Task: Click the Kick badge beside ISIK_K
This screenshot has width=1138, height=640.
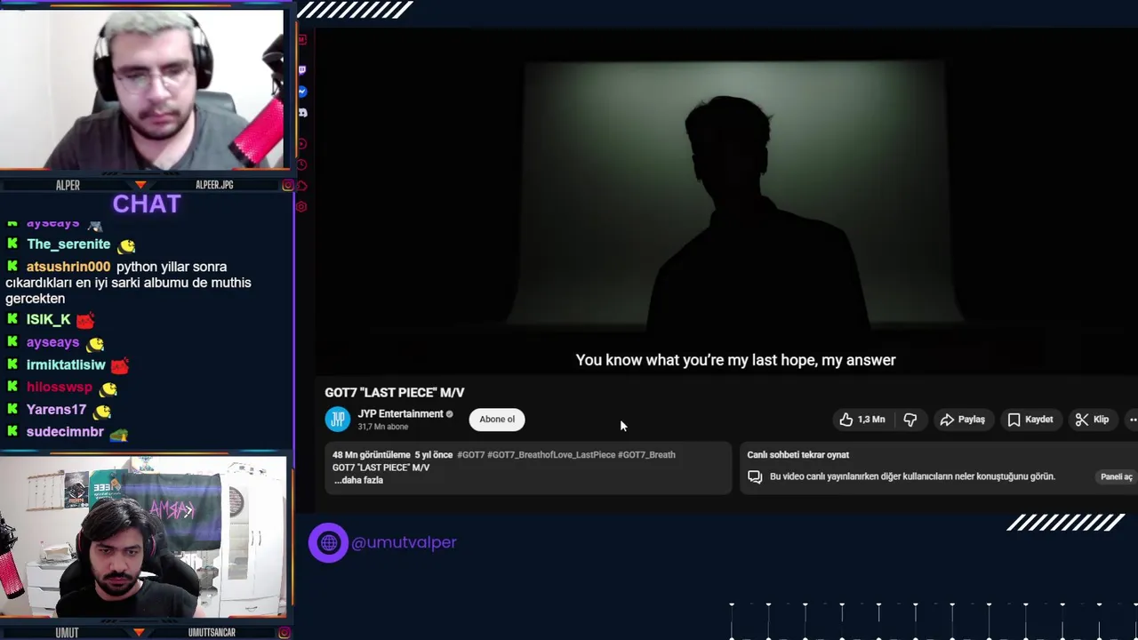Action: point(12,318)
